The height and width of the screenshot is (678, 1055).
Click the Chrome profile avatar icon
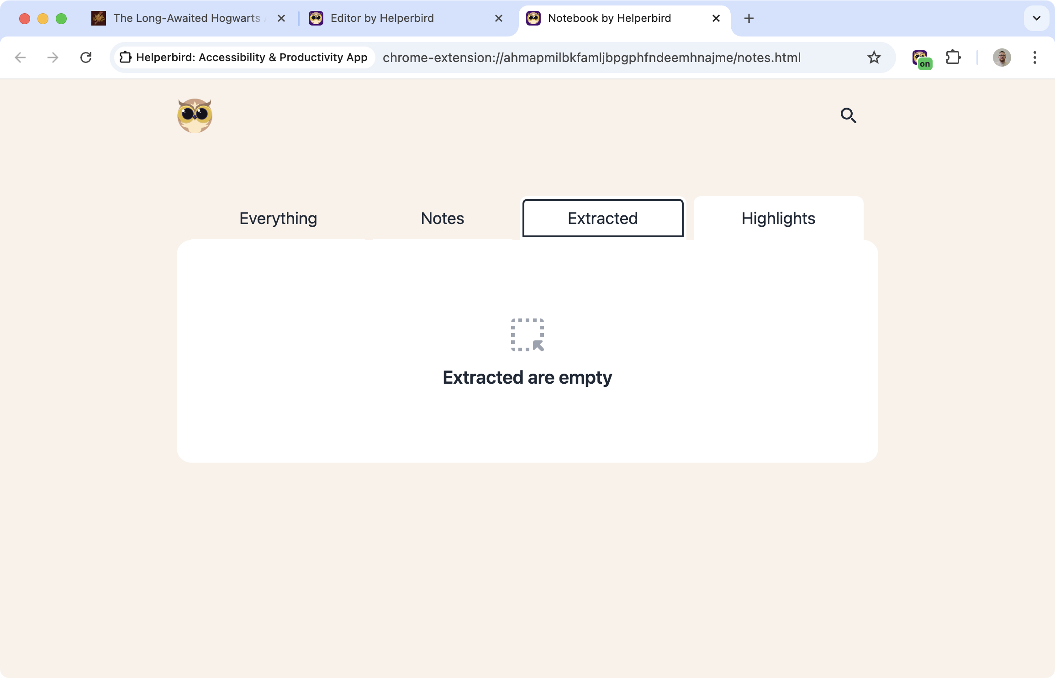pos(1002,57)
